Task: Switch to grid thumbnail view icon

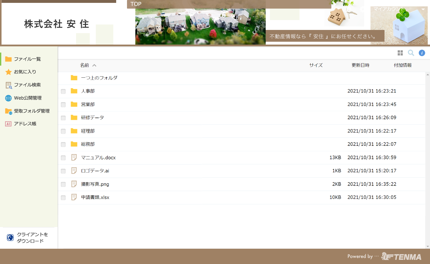Action: click(400, 53)
